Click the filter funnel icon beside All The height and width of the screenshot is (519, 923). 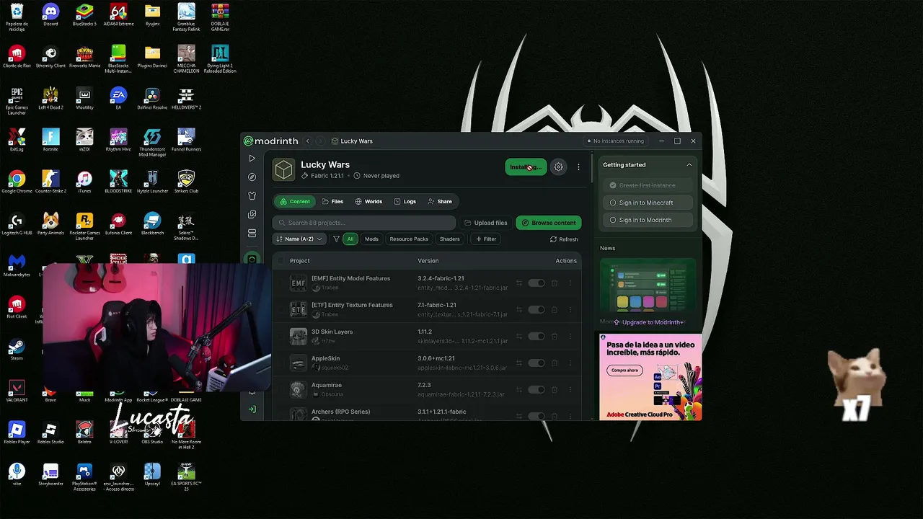click(x=336, y=239)
